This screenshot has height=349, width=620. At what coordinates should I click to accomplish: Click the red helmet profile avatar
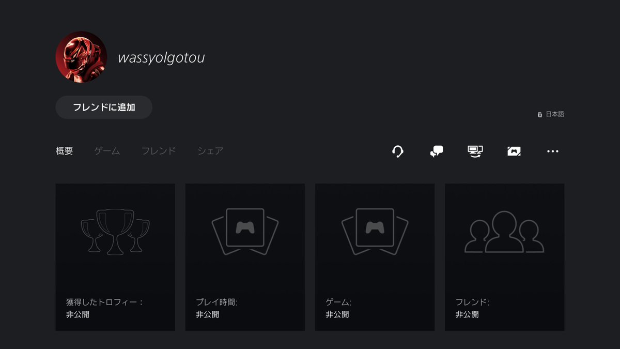coord(81,57)
